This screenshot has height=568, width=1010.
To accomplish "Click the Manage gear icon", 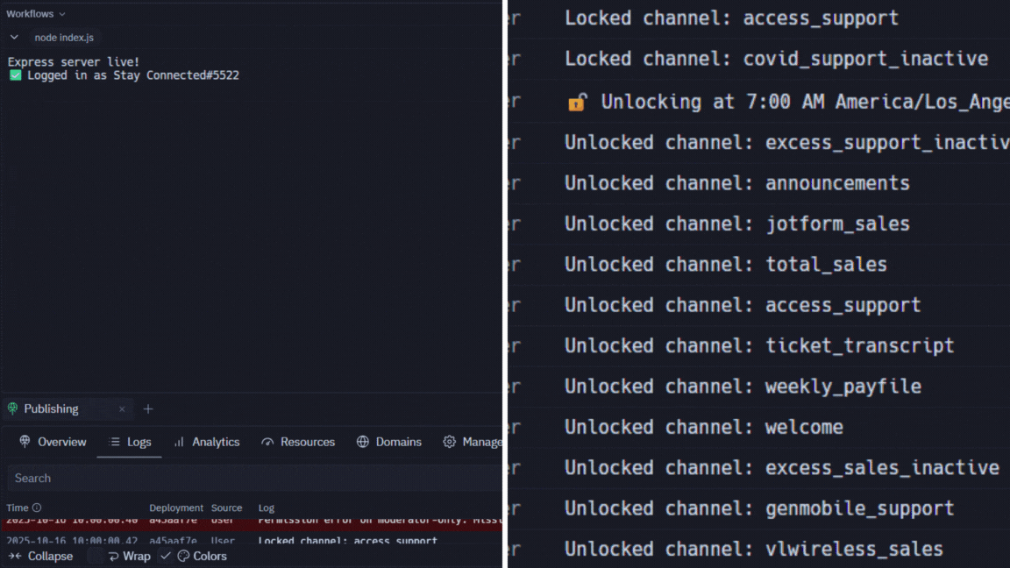I will (449, 442).
